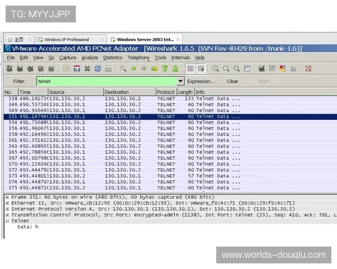The height and width of the screenshot is (269, 337).
Task: Print packets printer icon
Action: [108, 68]
